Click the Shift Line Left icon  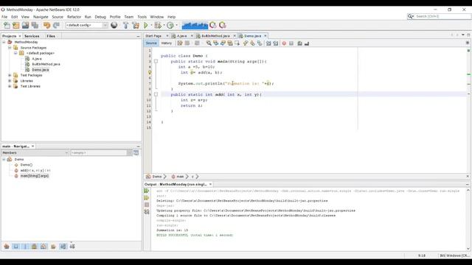pyautogui.click(x=268, y=43)
